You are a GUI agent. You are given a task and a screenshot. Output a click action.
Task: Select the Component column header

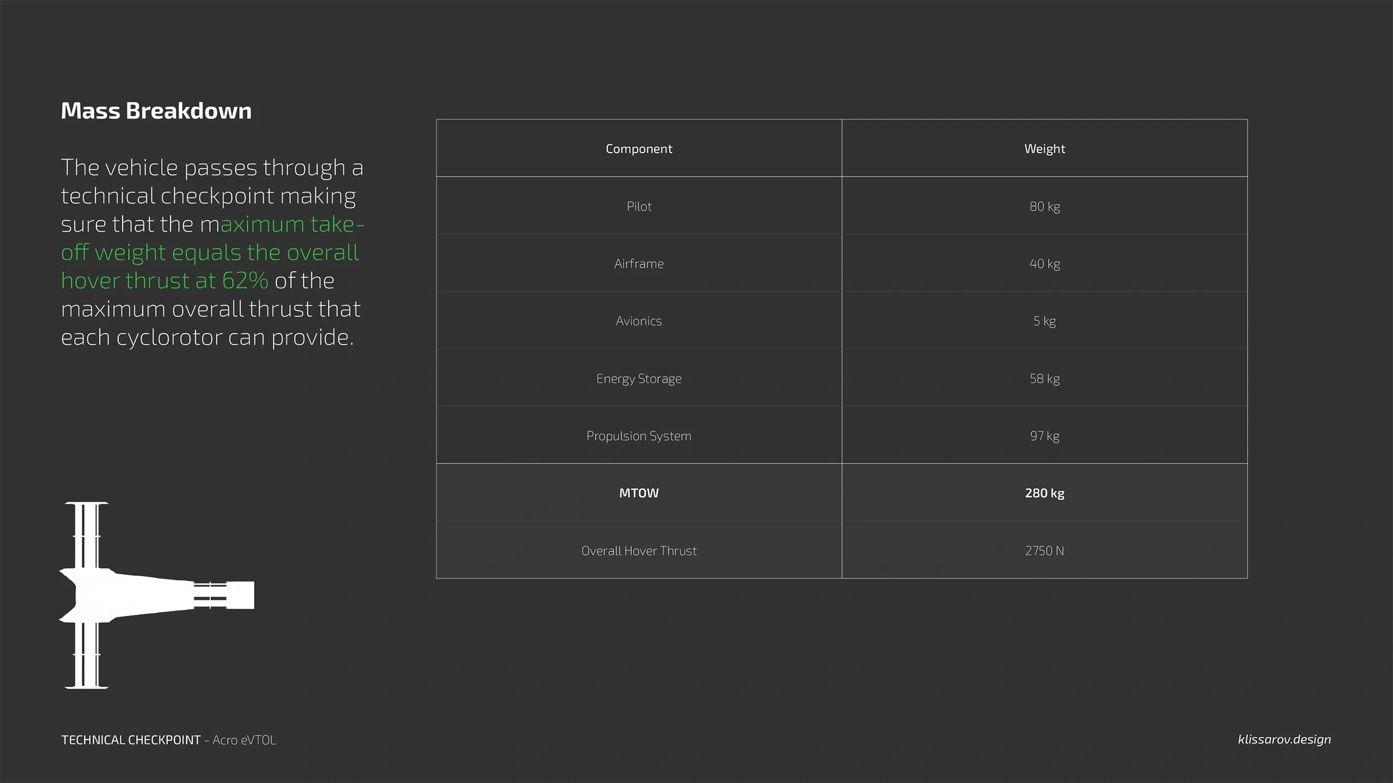coord(639,149)
